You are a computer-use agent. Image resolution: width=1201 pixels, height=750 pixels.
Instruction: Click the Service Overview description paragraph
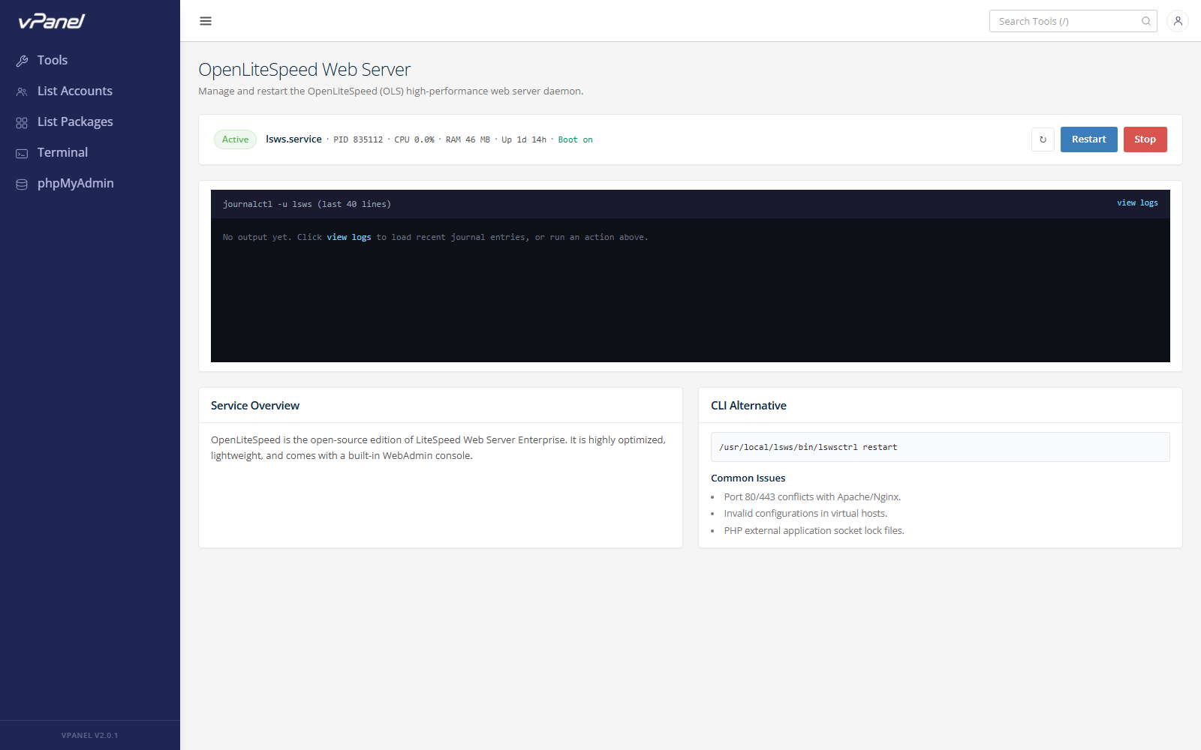coord(438,448)
